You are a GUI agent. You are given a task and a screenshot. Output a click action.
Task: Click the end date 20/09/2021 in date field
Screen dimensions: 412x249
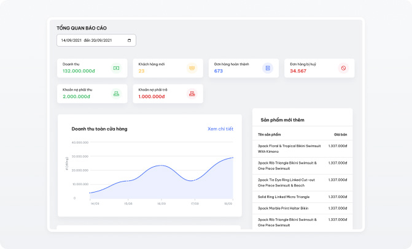(x=101, y=40)
